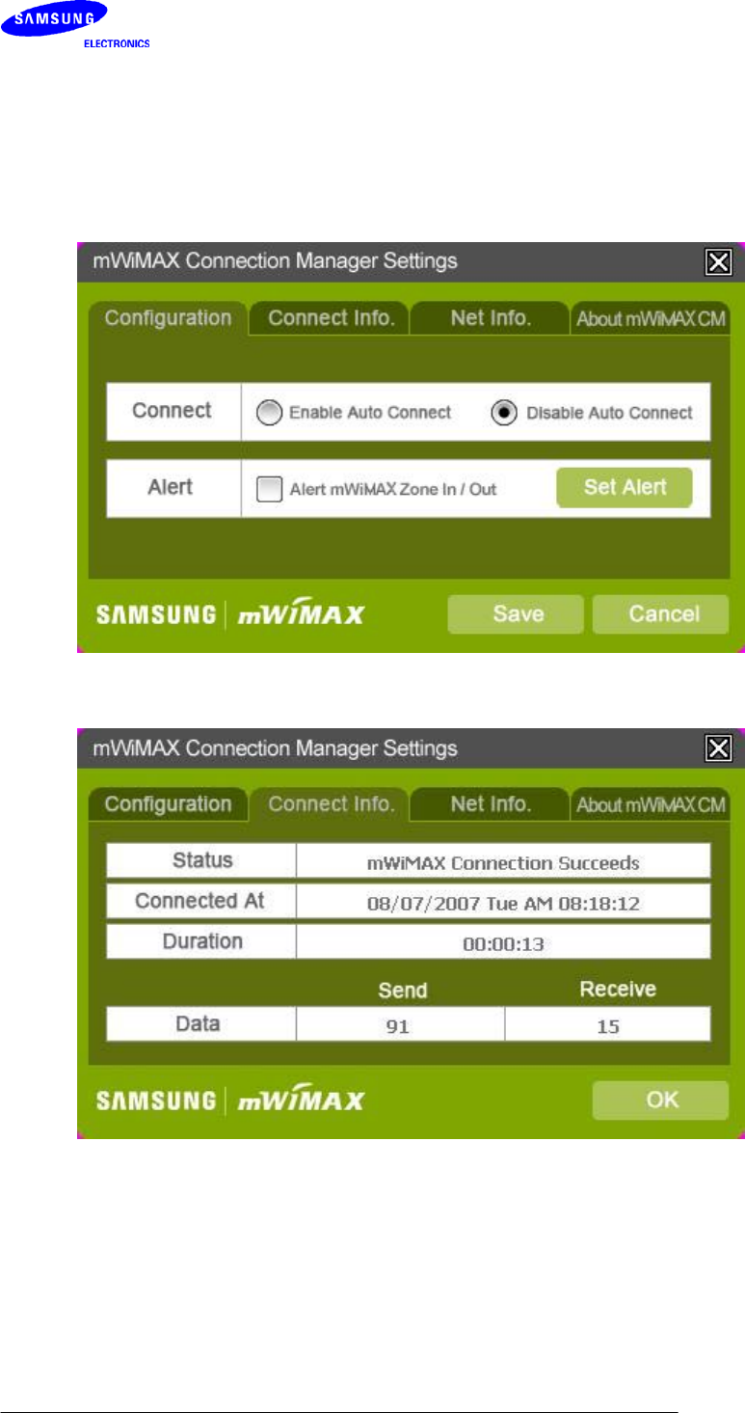Viewport: 745px width, 1413px height.
Task: Click the 'Duration' row label
Action: click(201, 942)
